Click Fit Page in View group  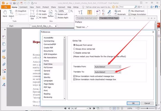click(x=41, y=11)
